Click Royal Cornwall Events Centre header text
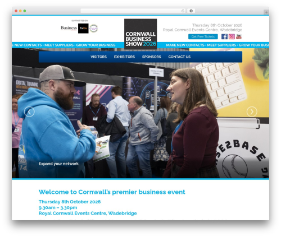 pyautogui.click(x=202, y=30)
